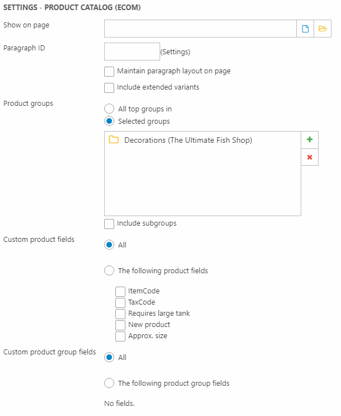Enable Maintain paragraph layout on page

click(x=110, y=72)
